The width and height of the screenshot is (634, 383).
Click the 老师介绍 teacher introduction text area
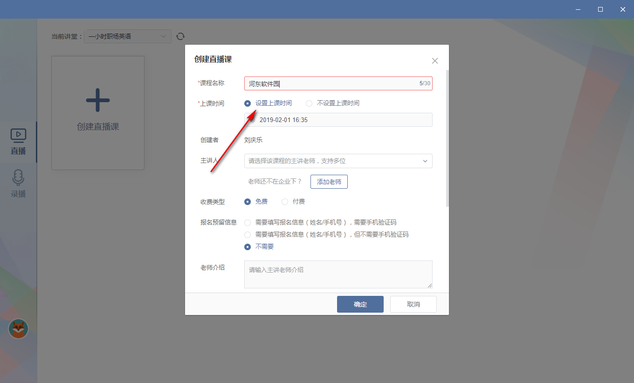pos(338,274)
